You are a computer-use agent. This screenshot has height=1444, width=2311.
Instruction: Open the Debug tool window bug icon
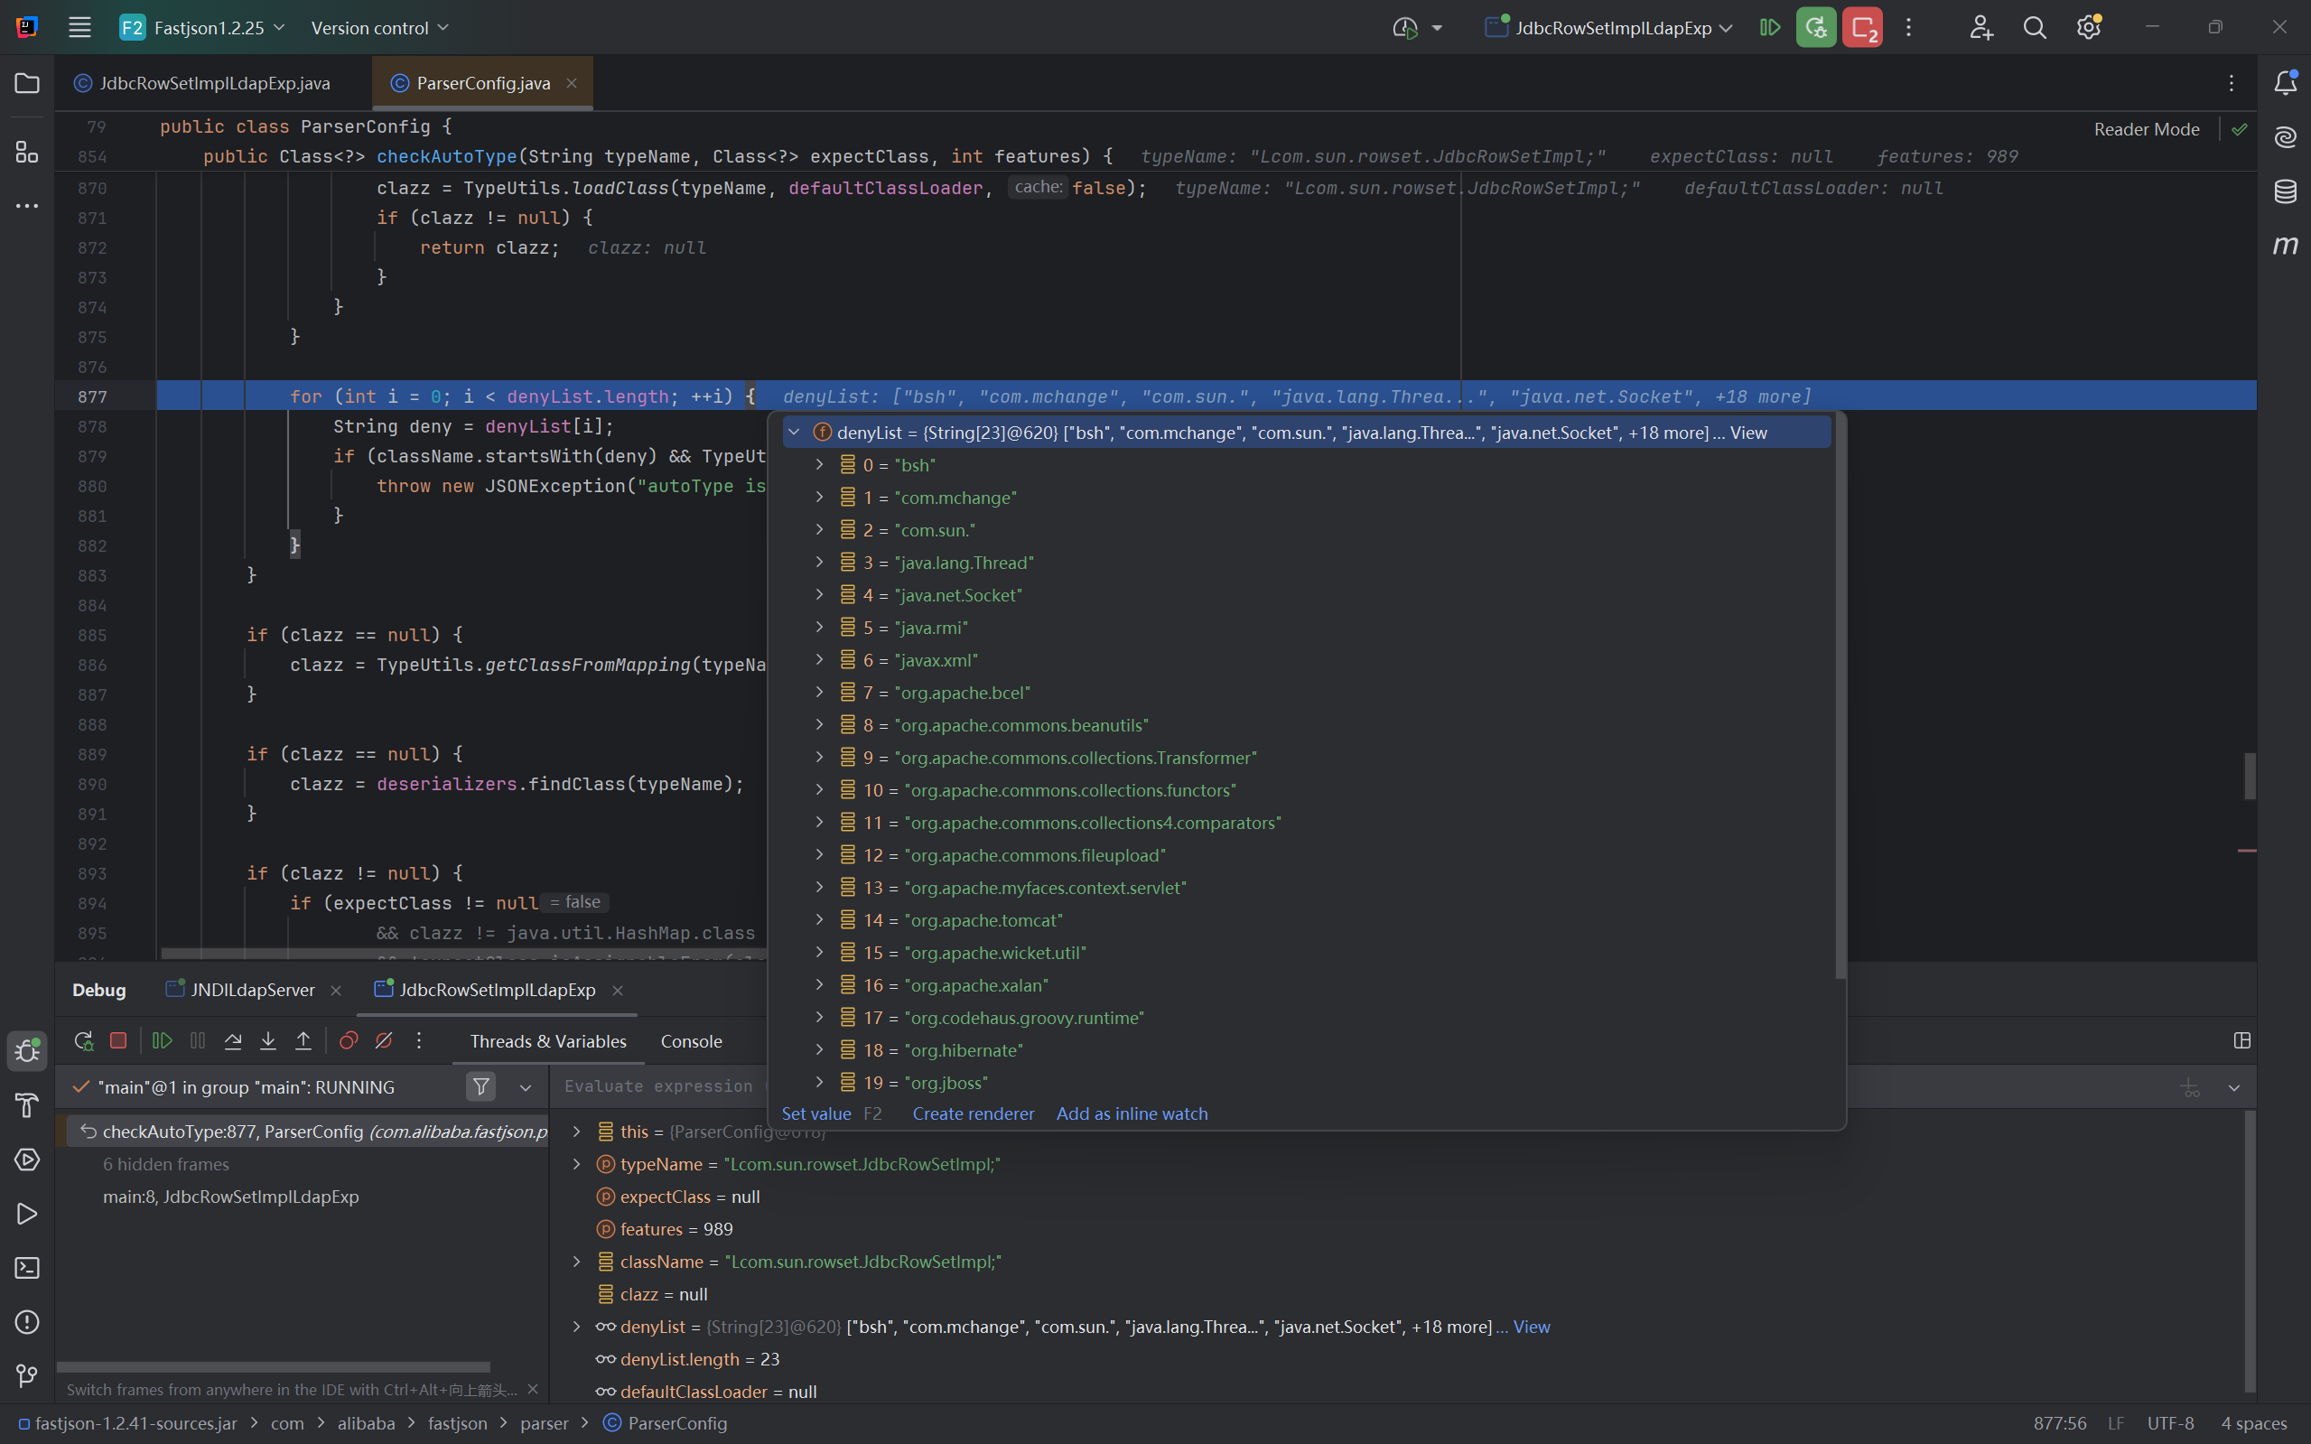27,1051
